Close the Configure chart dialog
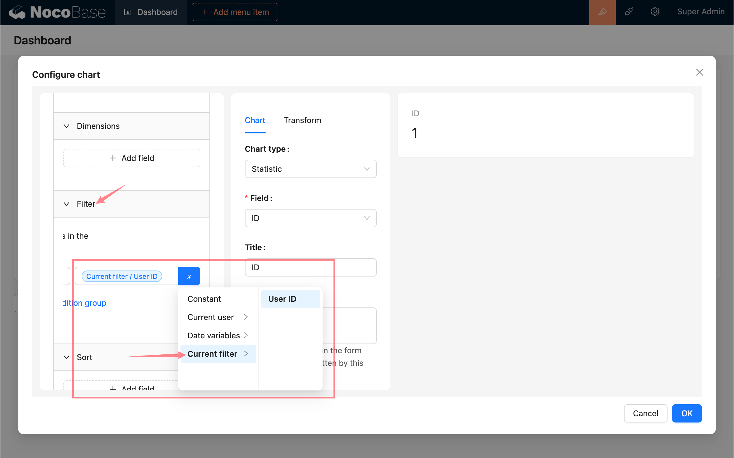Viewport: 734px width, 458px height. 699,72
